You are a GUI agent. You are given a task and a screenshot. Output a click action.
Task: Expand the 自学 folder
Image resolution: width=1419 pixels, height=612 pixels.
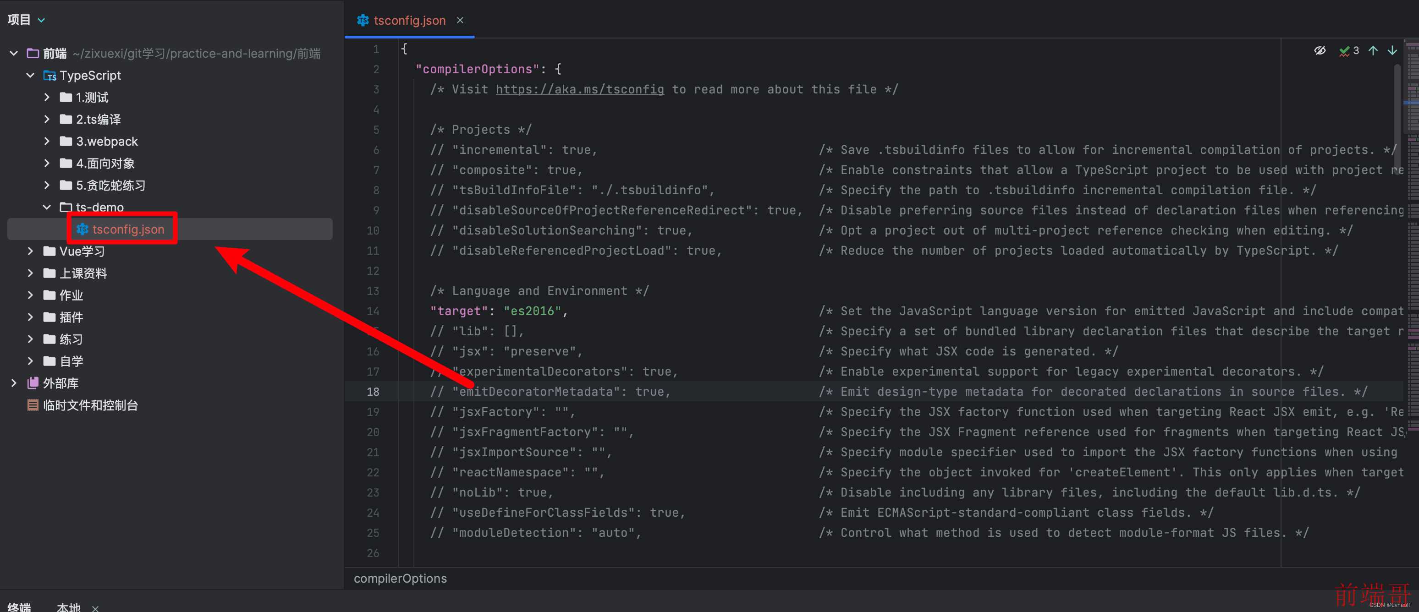click(x=30, y=361)
